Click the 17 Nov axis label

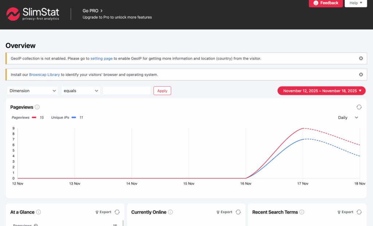303,183
